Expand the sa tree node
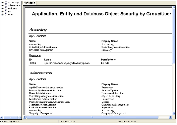177x125 pixels. [2, 12]
